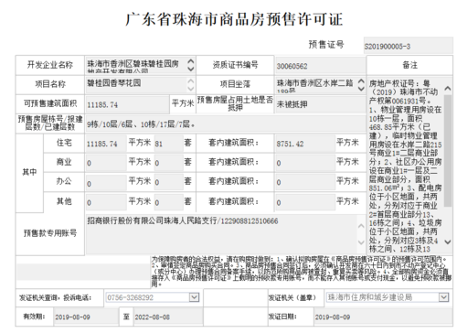Click the 资质证书编号 field 30060562
Screen dimensions: 457x333
(320, 66)
